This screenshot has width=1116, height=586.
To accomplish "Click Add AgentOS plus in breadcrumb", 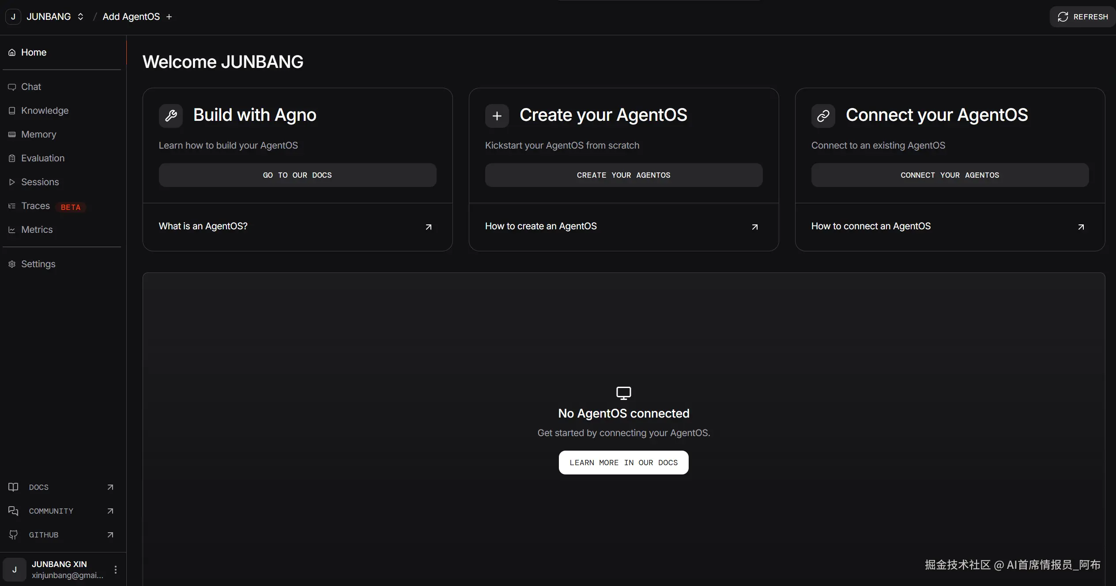I will 169,17.
